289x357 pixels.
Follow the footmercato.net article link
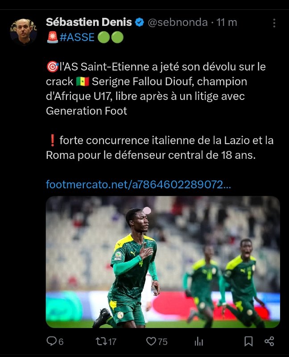[138, 184]
